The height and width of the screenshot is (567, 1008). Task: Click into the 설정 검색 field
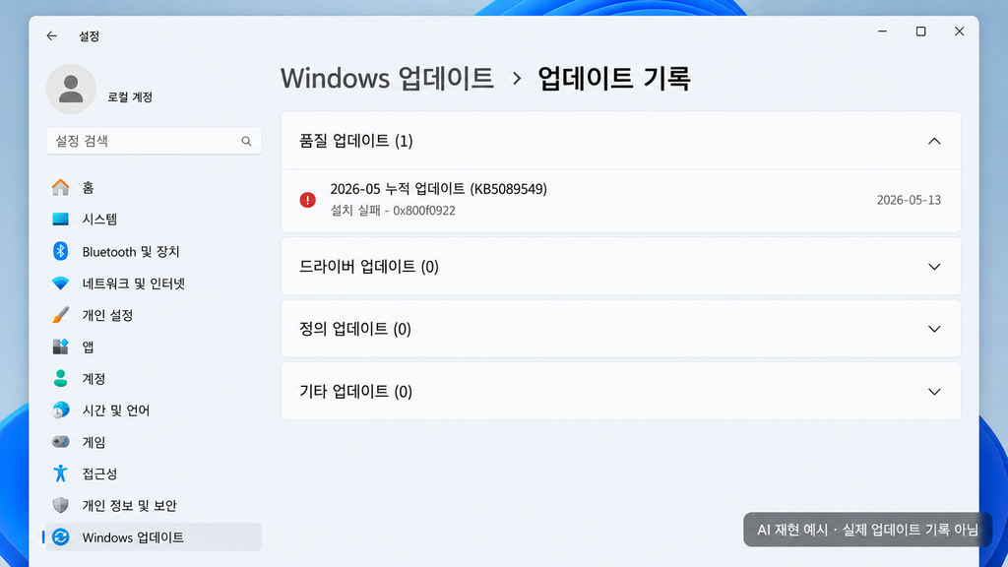tap(153, 141)
